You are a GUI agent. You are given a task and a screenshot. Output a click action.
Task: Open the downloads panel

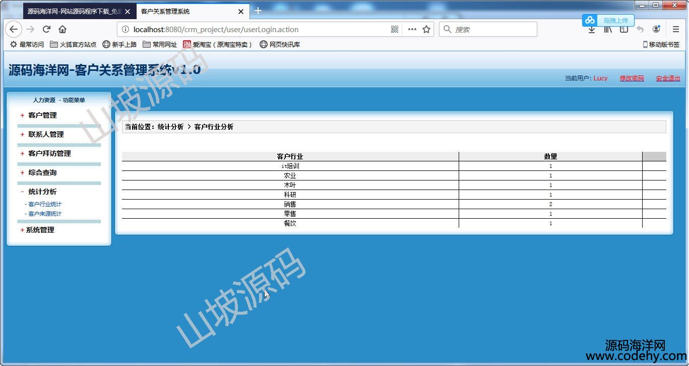tap(592, 31)
